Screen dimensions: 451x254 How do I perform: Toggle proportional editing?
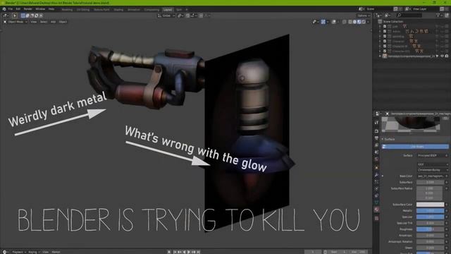(x=201, y=16)
